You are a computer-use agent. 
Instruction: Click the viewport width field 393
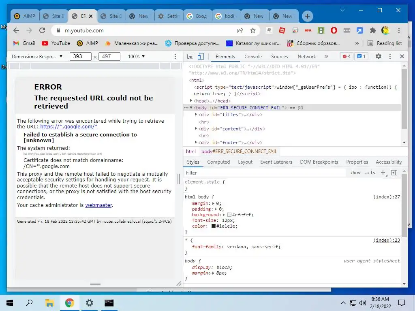81,56
